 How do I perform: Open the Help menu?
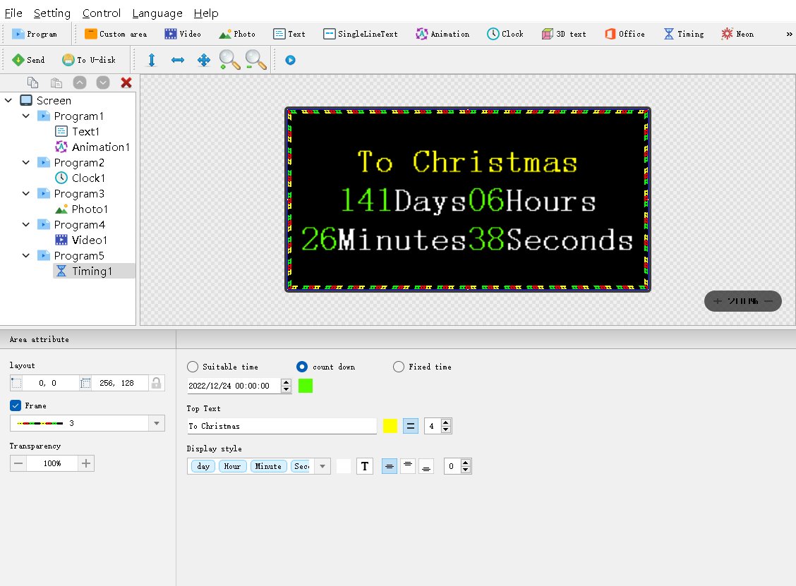pos(206,13)
